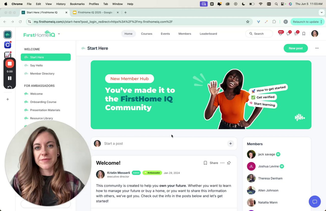Go to the Members tab
This screenshot has width=326, height=211.
(185, 34)
